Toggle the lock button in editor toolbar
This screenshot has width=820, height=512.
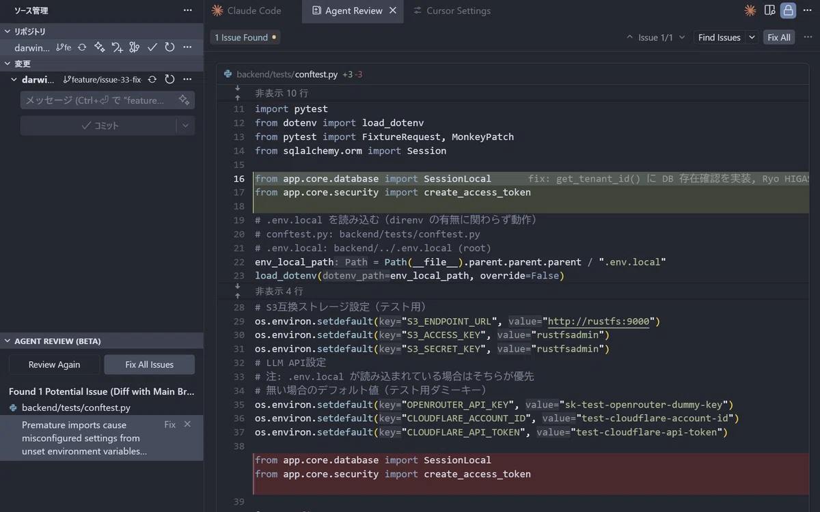[x=789, y=10]
